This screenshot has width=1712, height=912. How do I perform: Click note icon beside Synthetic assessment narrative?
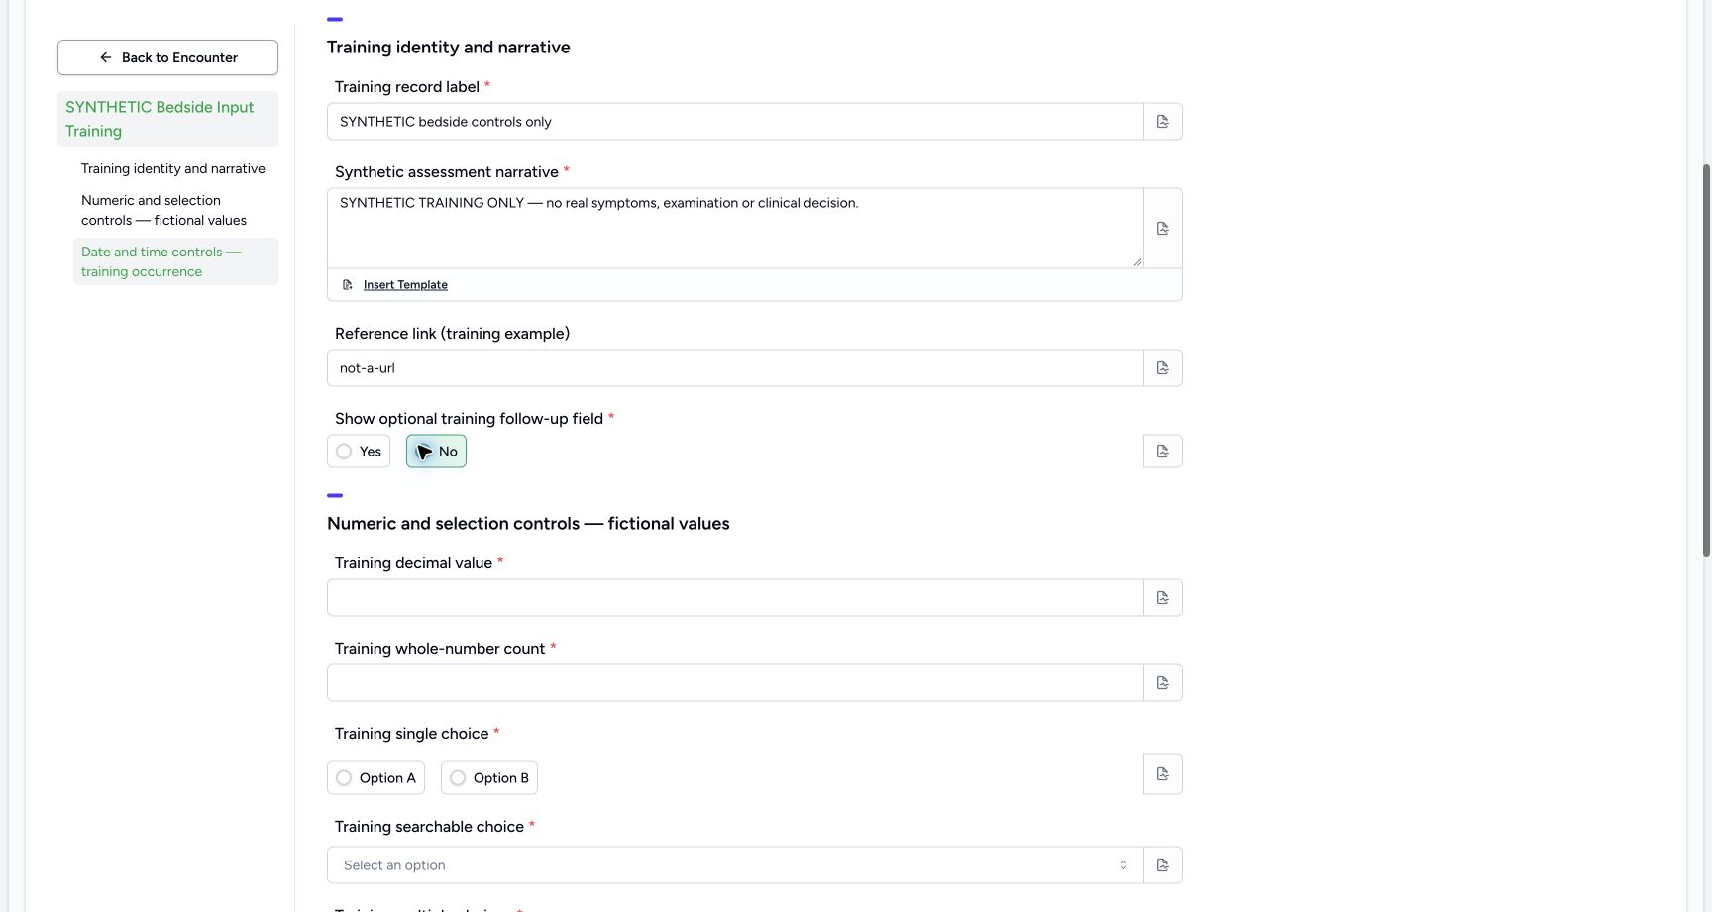[1162, 229]
